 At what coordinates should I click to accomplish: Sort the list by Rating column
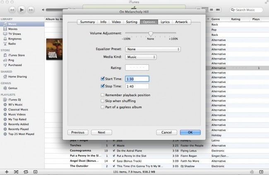pyautogui.click(x=235, y=19)
